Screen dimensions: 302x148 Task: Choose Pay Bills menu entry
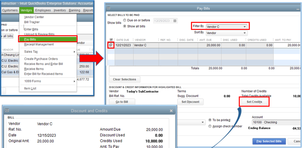click(x=48, y=39)
